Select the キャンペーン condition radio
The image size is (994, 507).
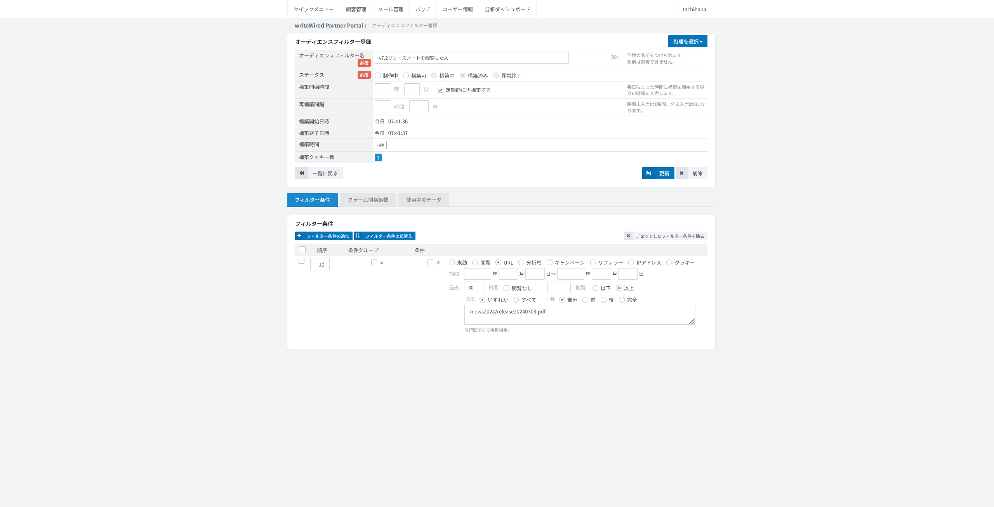(549, 263)
